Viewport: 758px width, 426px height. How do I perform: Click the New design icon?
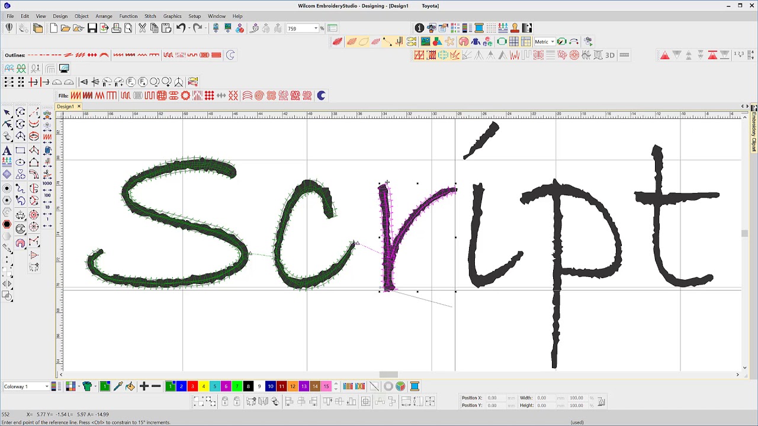click(53, 28)
